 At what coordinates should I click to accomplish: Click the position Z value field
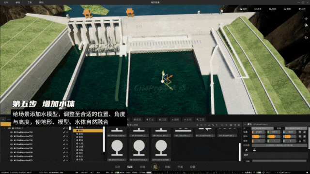(x=290, y=132)
